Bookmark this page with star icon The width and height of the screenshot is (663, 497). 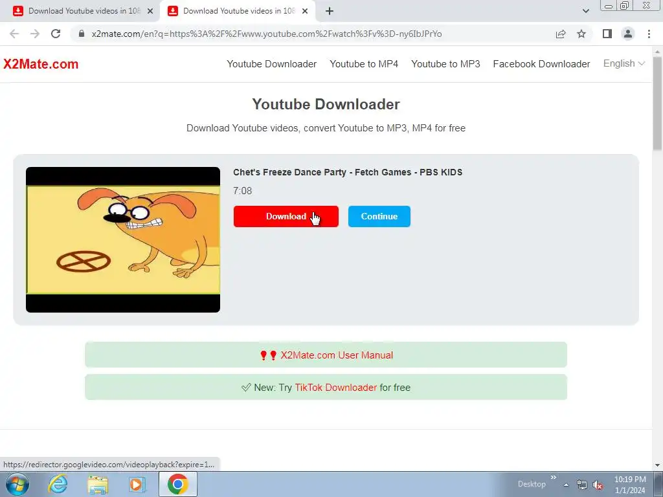coord(582,34)
